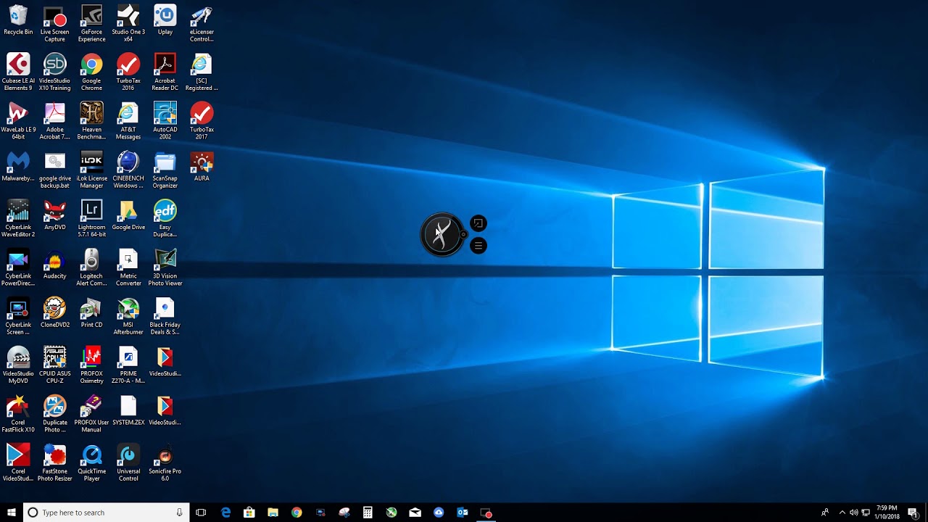Select the Acrobat Reader DC shortcut
The image size is (928, 522).
pos(165,72)
